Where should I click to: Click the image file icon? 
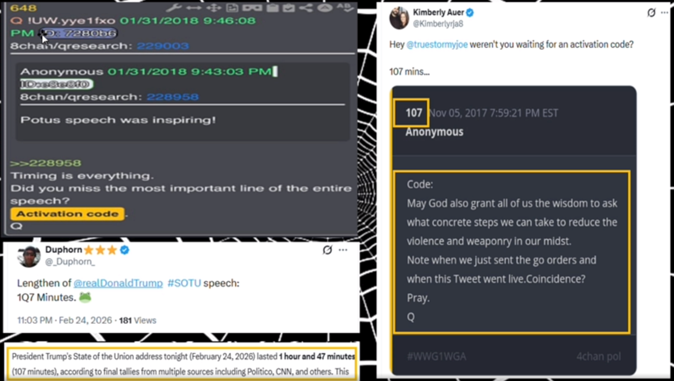(x=232, y=8)
